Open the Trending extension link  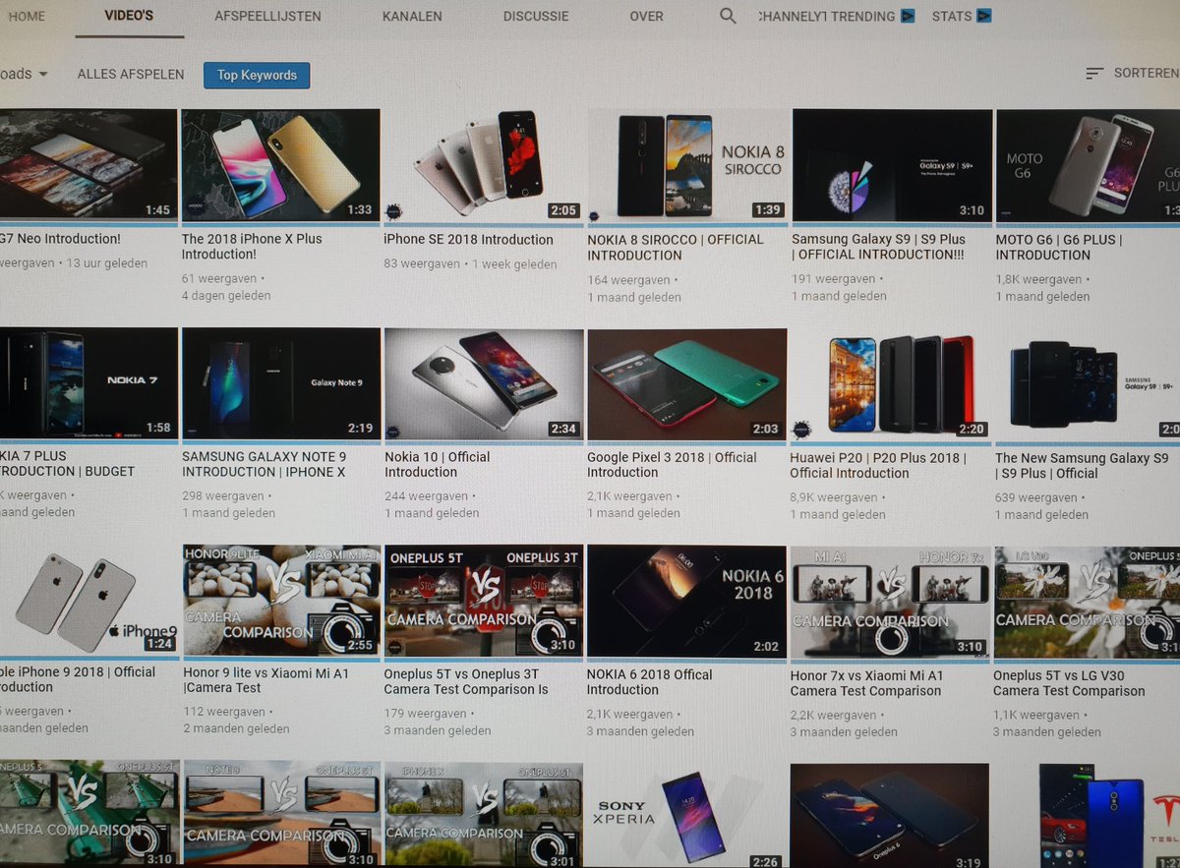[x=863, y=17]
